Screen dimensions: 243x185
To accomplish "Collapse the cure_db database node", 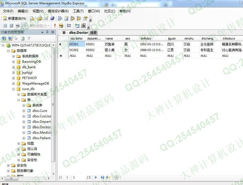I will [14, 89].
